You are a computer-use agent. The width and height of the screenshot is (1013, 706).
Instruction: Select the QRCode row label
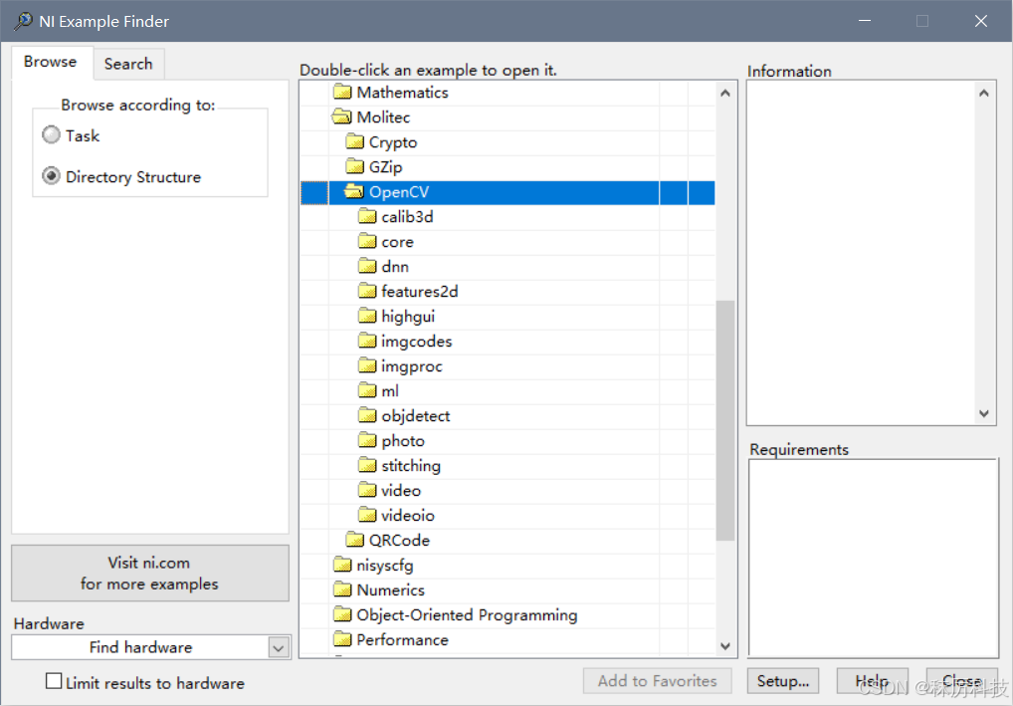click(x=399, y=541)
